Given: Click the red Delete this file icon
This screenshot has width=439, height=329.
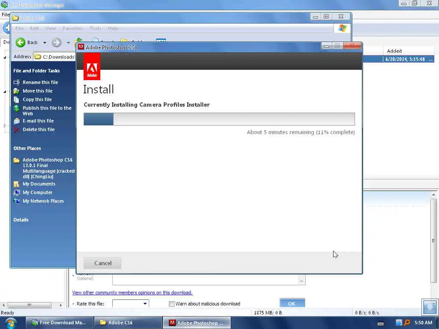Looking at the screenshot, I should coord(17,130).
